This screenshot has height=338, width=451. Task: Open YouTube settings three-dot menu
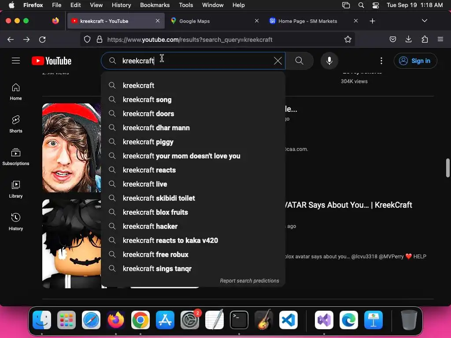click(381, 61)
